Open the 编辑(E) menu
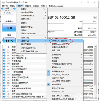The width and height of the screenshot is (99, 101). [x=13, y=6]
